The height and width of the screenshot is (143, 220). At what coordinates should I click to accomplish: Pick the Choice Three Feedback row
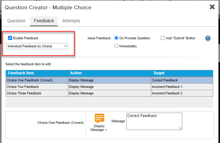(37, 93)
